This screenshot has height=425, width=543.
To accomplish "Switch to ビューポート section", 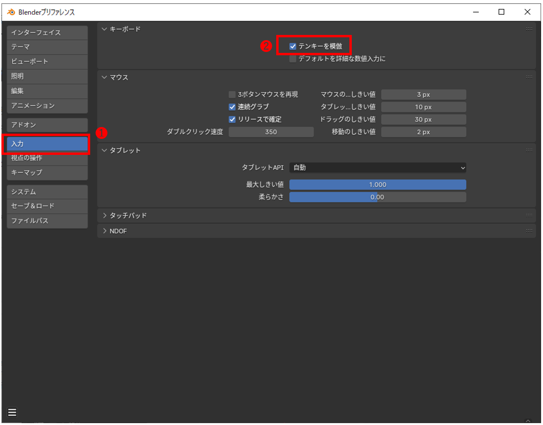I will click(47, 62).
